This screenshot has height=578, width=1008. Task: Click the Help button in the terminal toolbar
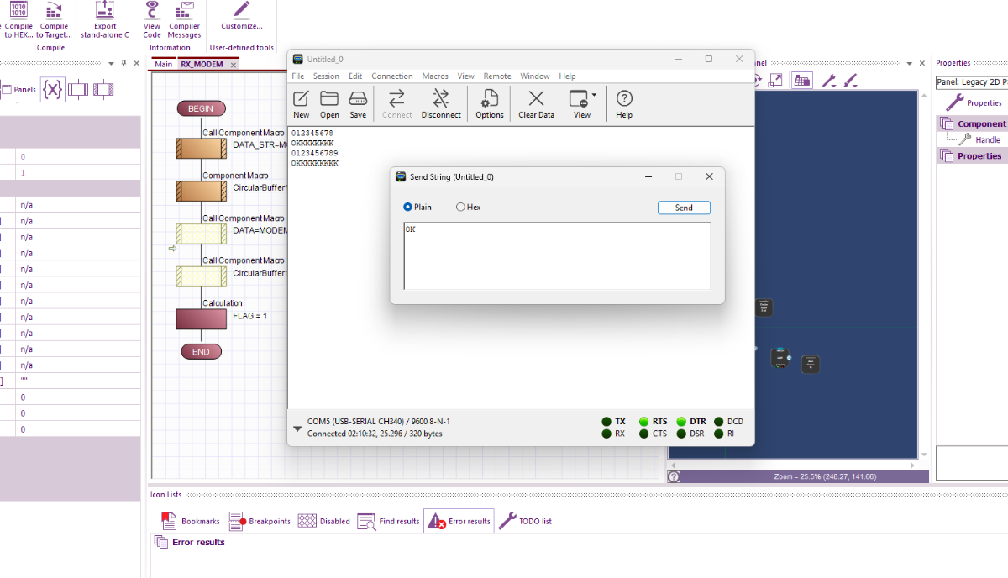tap(623, 102)
